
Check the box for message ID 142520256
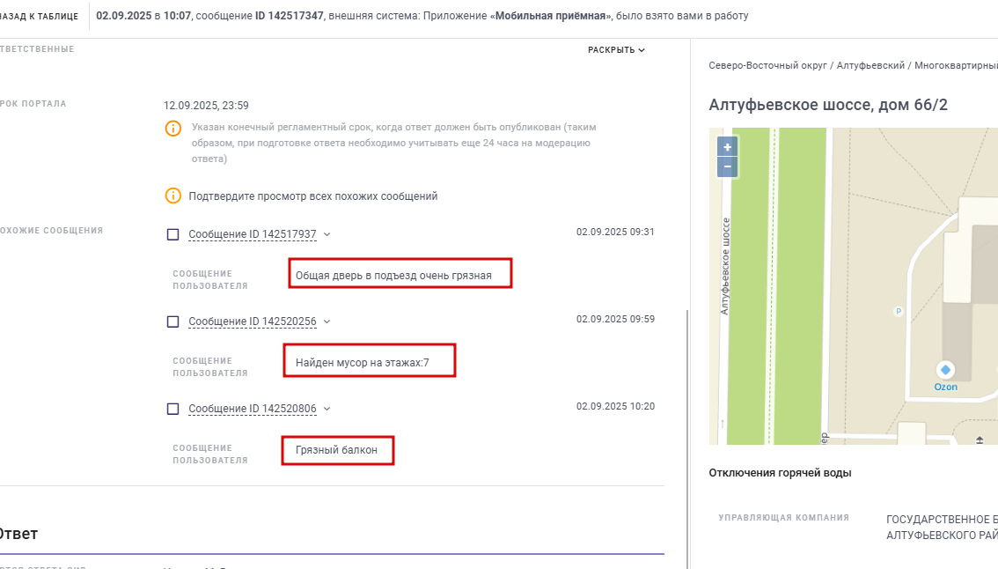coord(172,321)
